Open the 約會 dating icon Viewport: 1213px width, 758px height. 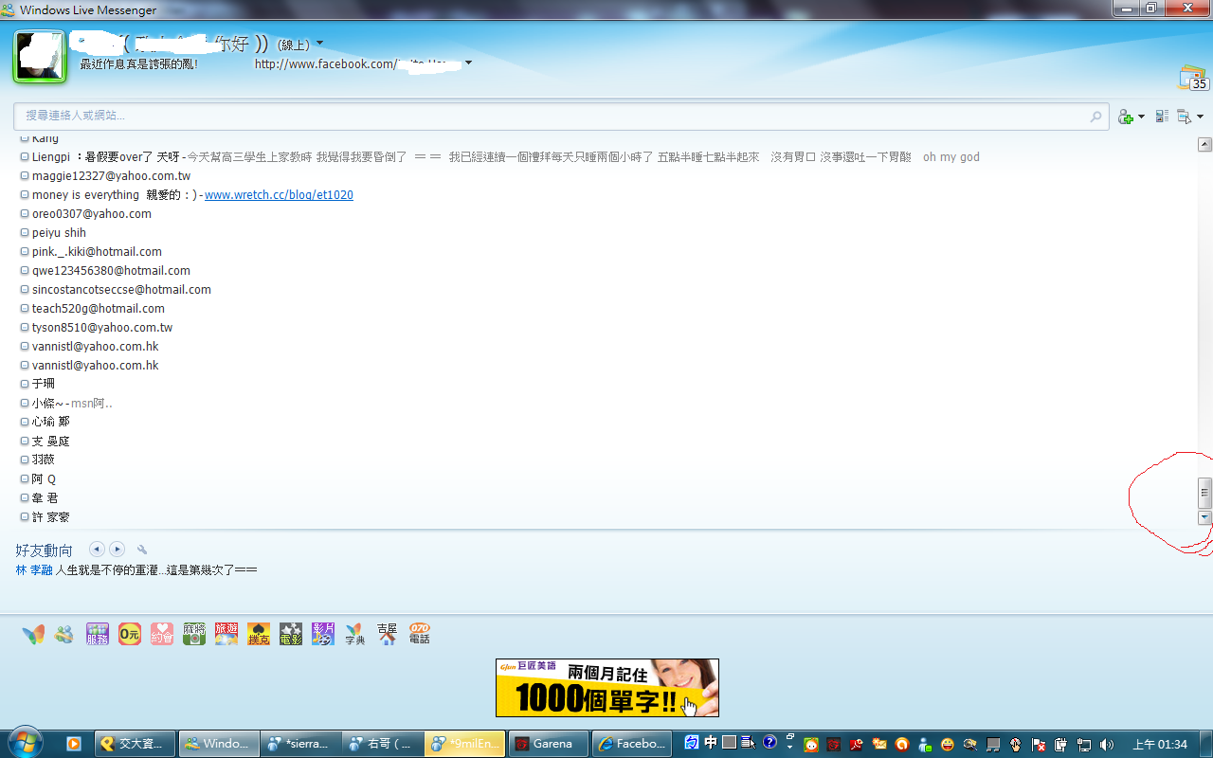point(161,634)
